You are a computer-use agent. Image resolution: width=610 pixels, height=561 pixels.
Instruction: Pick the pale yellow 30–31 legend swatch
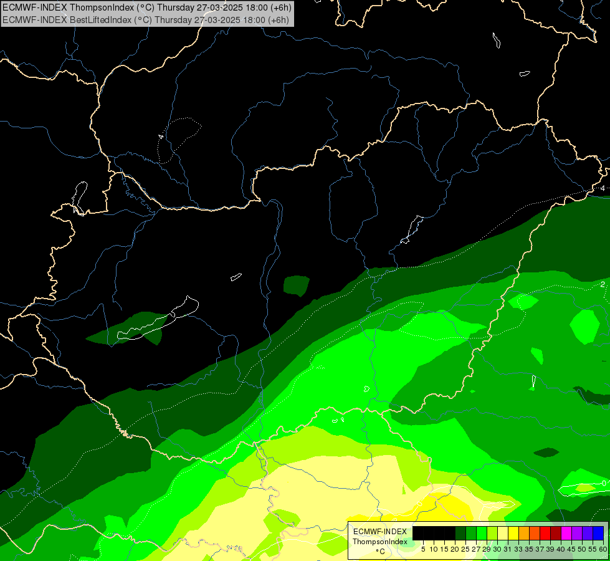click(503, 533)
